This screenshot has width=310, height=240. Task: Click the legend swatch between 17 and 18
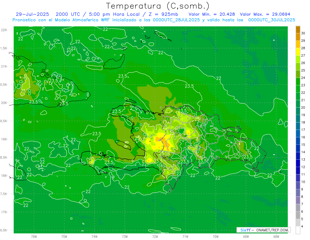(298, 126)
